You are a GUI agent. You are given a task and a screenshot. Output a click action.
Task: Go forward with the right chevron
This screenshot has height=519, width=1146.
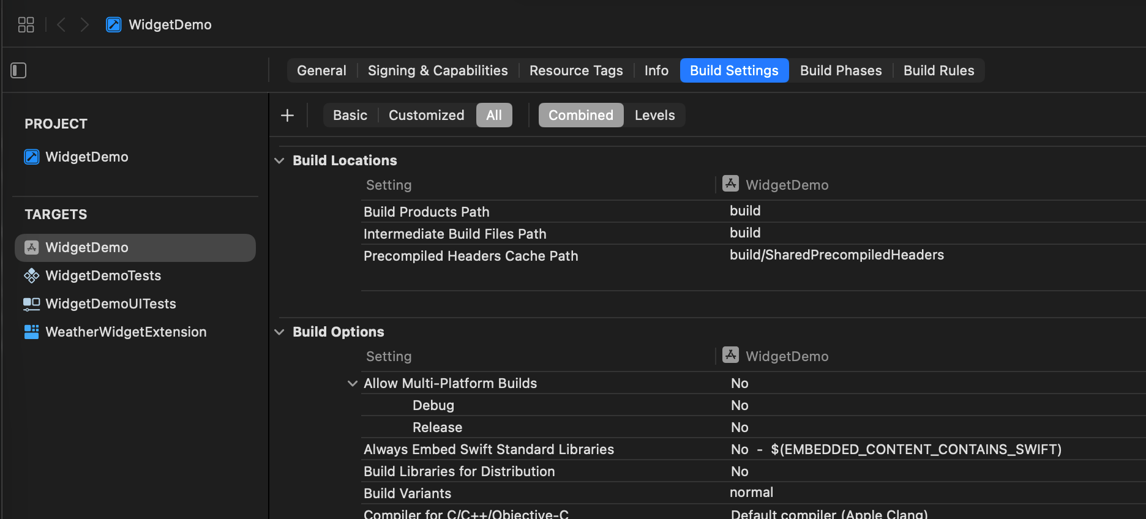tap(84, 24)
